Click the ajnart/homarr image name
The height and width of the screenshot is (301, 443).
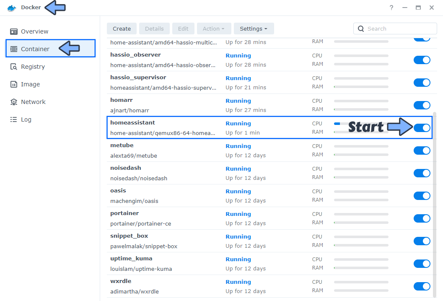pyautogui.click(x=130, y=111)
